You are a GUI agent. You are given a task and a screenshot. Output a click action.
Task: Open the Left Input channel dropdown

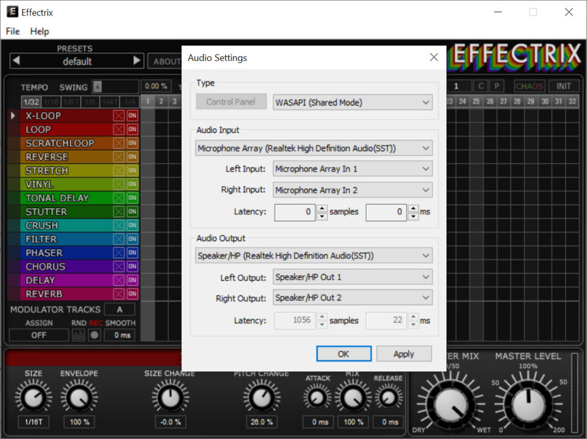353,169
